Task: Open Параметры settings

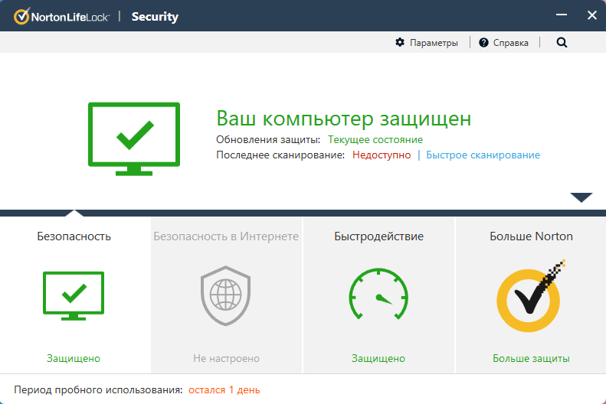Action: tap(434, 43)
